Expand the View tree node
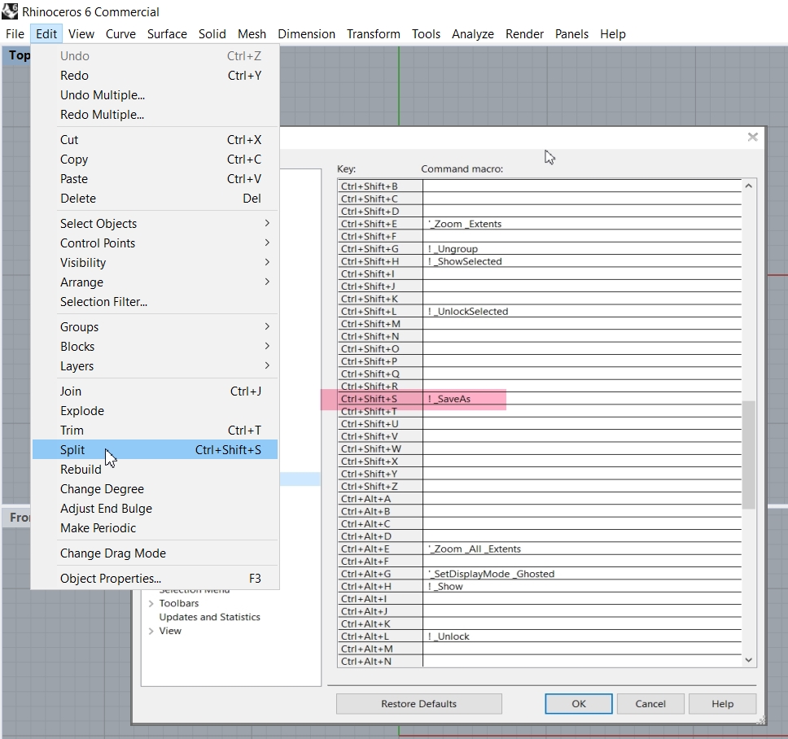 (x=151, y=631)
